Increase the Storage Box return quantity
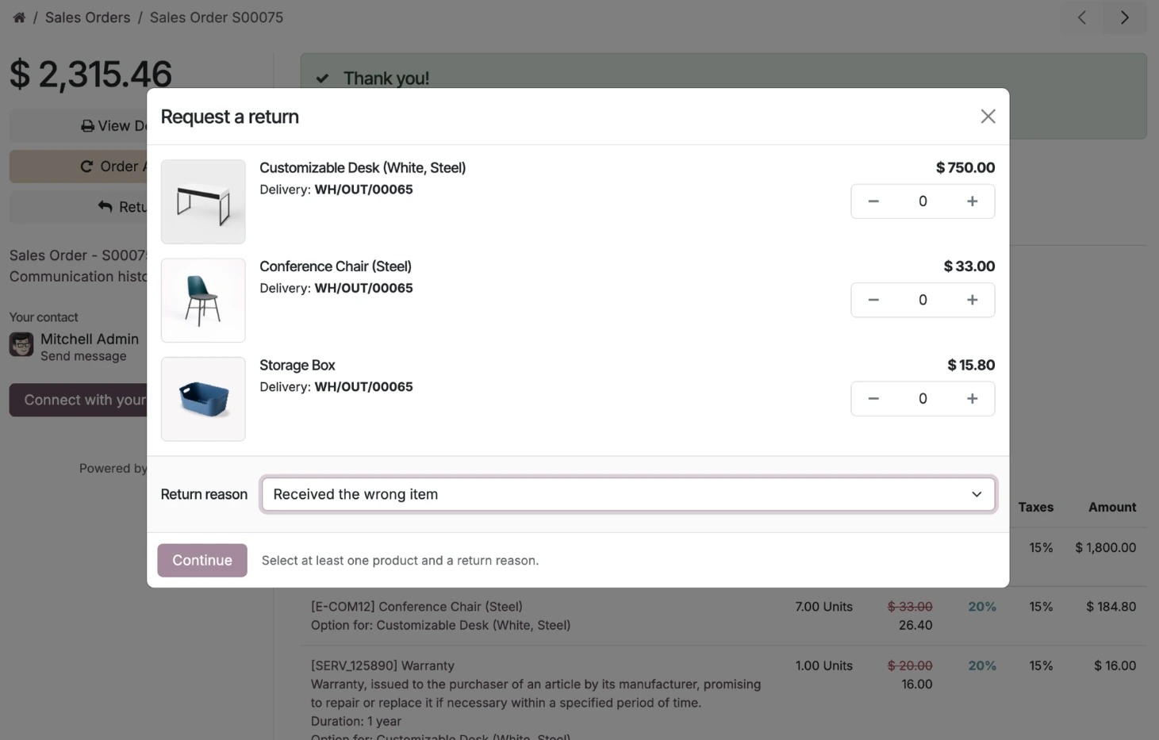The image size is (1159, 740). point(971,398)
